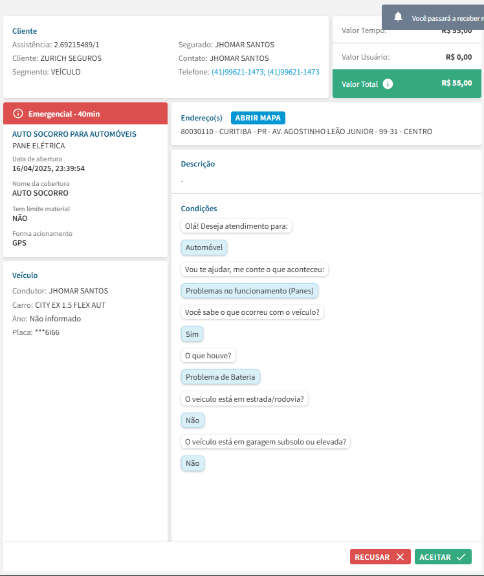Click opening date 16/04/2025, 23:39:54
This screenshot has height=576, width=484.
pyautogui.click(x=49, y=168)
